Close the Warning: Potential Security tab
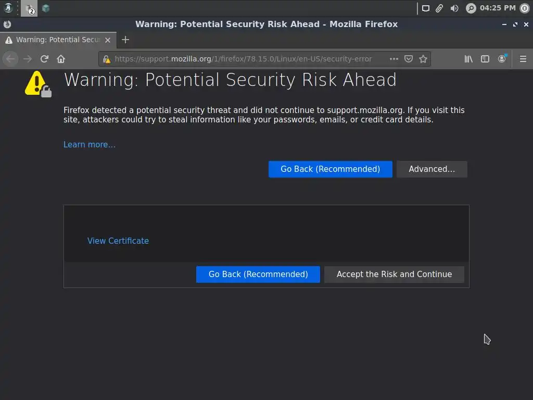This screenshot has height=400, width=533. point(108,40)
